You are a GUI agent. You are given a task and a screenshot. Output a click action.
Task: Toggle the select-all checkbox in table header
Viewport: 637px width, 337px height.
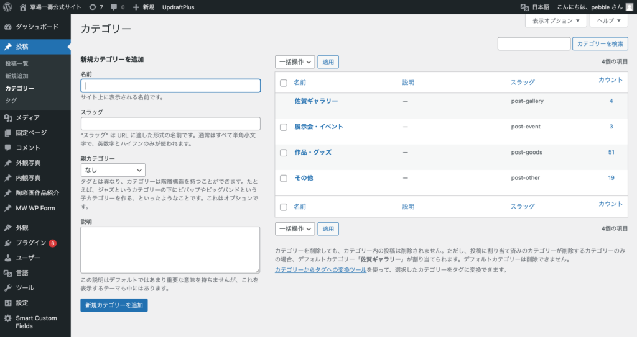[x=284, y=83]
